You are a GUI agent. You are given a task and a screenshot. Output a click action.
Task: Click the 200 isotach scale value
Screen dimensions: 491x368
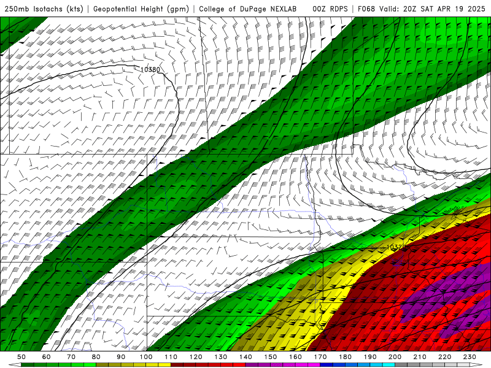click(395, 357)
